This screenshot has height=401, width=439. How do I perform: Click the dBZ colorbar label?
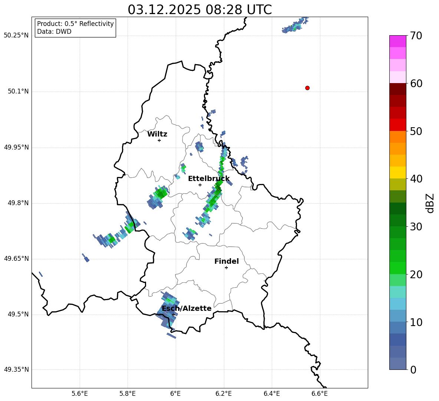tap(429, 203)
